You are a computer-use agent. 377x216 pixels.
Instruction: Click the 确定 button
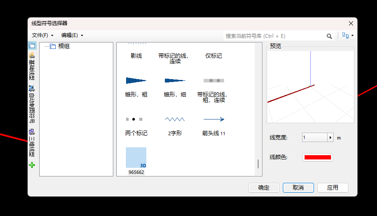point(264,188)
